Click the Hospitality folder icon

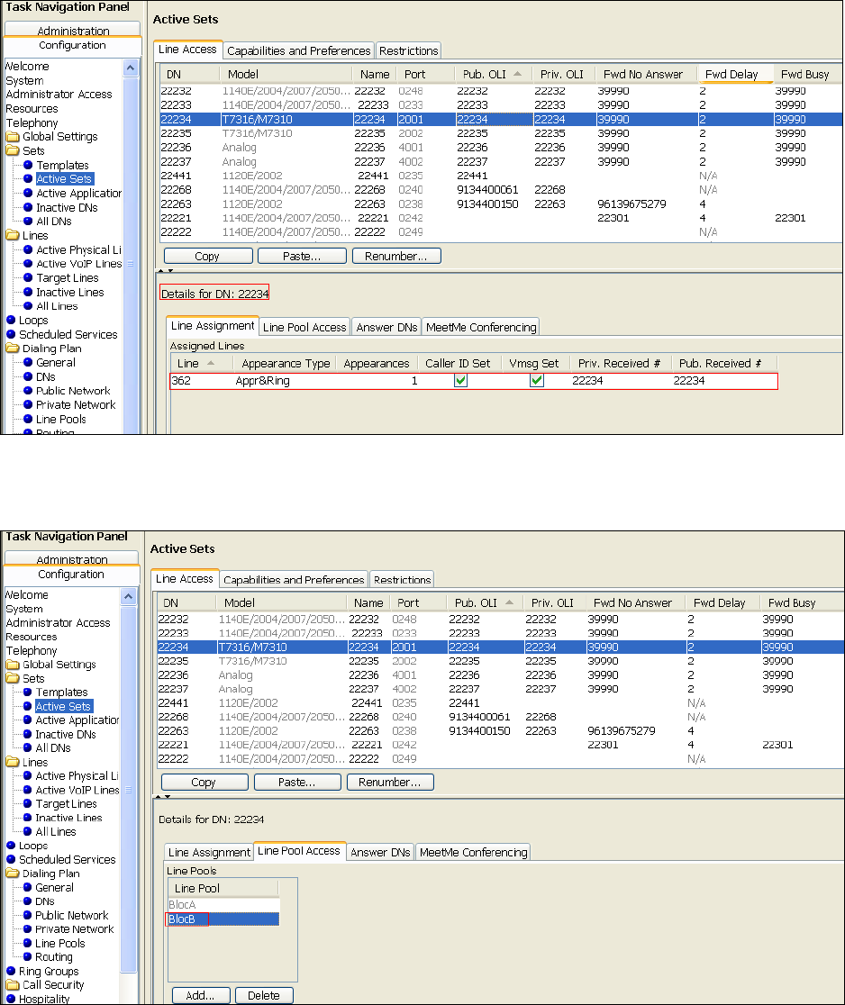coord(12,1000)
